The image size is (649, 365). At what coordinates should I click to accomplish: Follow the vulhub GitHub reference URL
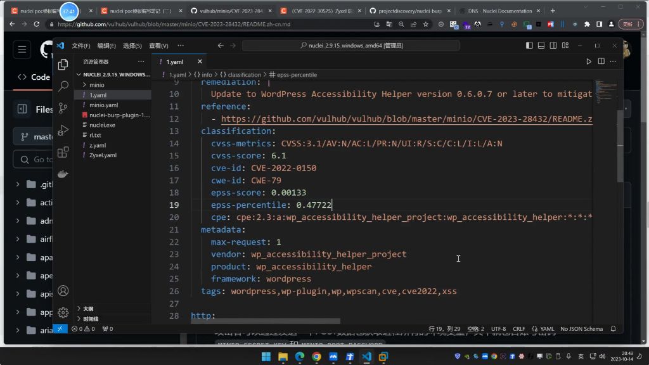[x=406, y=118]
